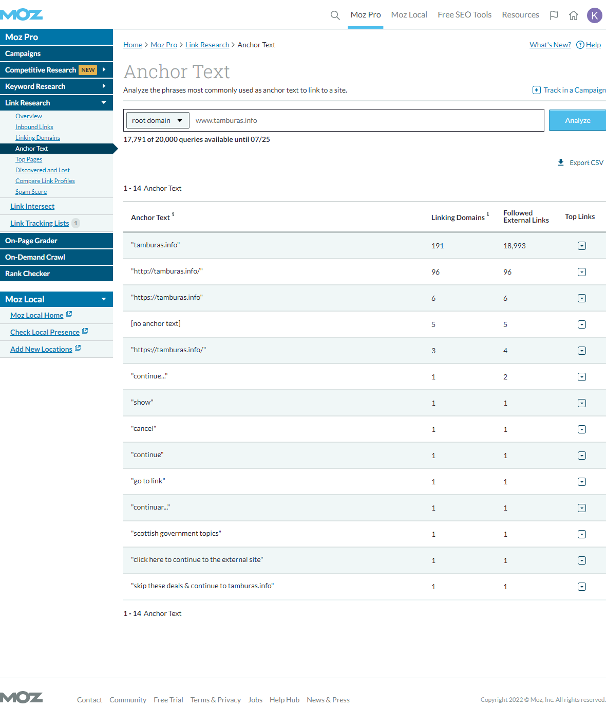The width and height of the screenshot is (606, 726).
Task: Expand Top Links for "tamburas.info" row
Action: [x=582, y=246]
